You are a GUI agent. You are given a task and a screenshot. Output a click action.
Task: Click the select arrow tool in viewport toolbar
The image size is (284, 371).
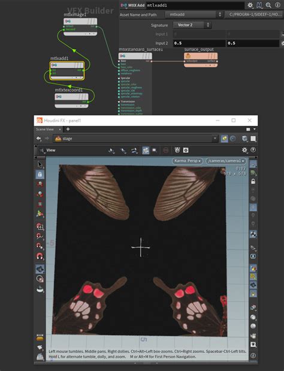(x=40, y=164)
